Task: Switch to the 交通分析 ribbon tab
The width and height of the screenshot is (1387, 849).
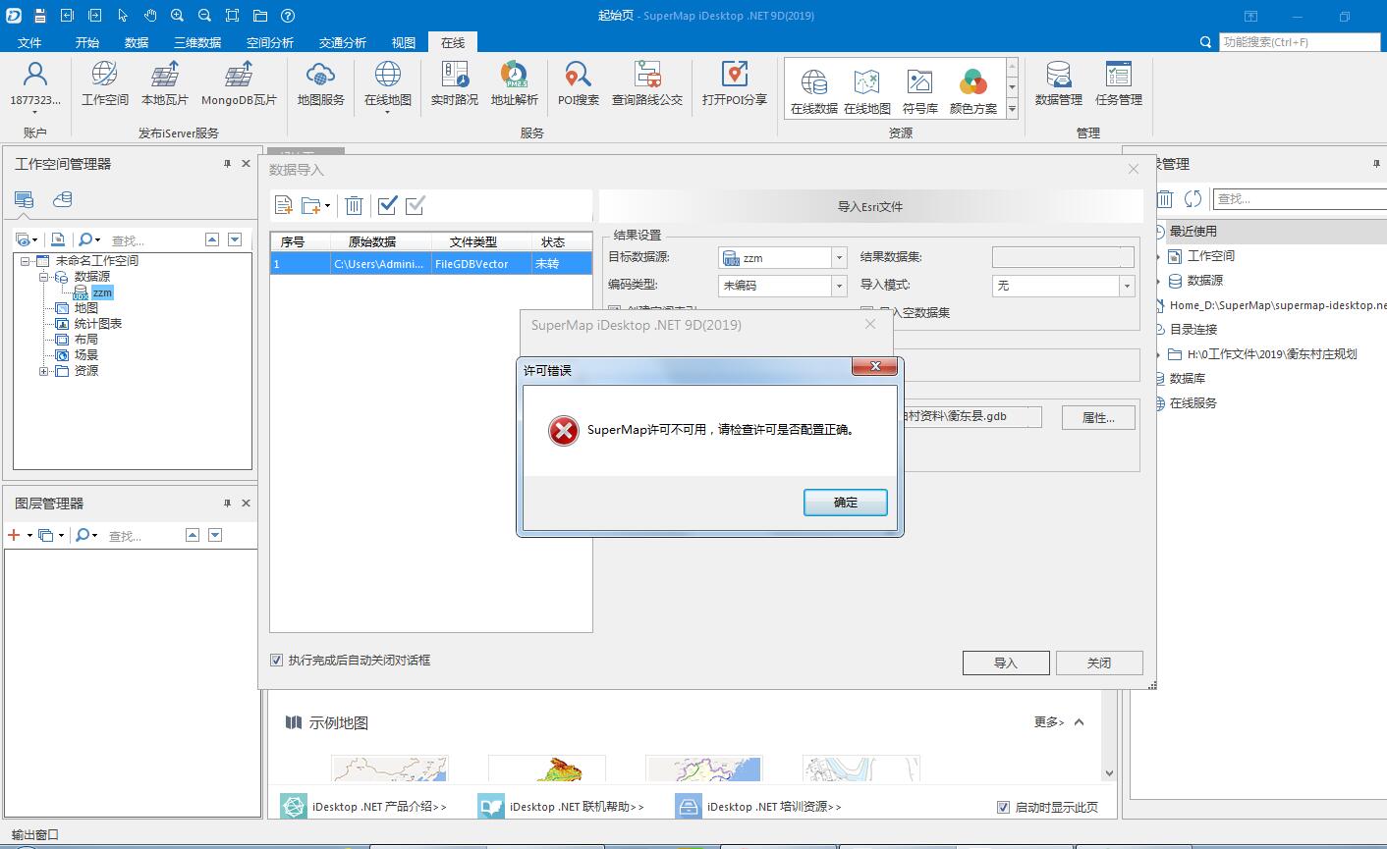Action: click(343, 42)
